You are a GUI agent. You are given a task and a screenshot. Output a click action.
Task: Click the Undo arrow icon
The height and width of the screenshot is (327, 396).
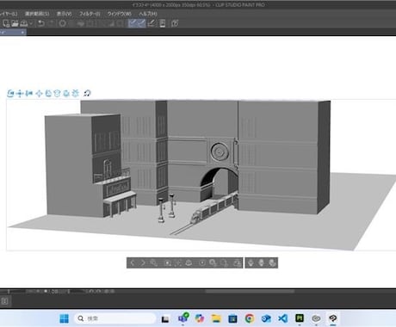point(41,23)
